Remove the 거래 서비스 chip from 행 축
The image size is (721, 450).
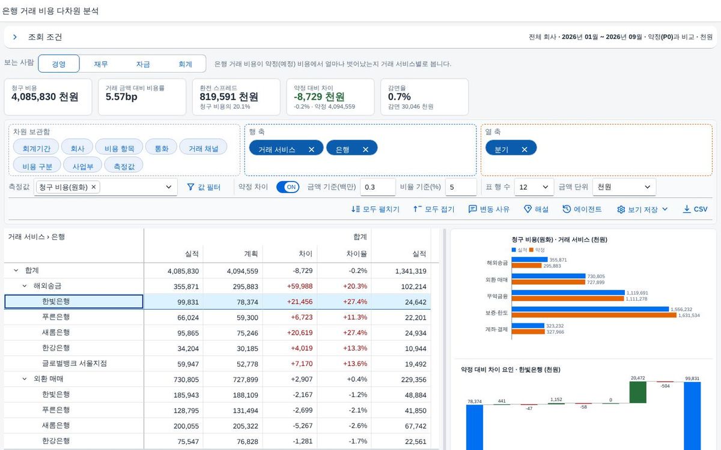pos(311,149)
